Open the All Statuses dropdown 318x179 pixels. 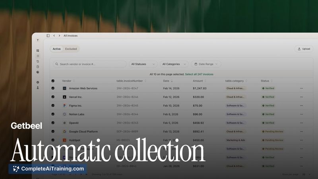pos(143,64)
